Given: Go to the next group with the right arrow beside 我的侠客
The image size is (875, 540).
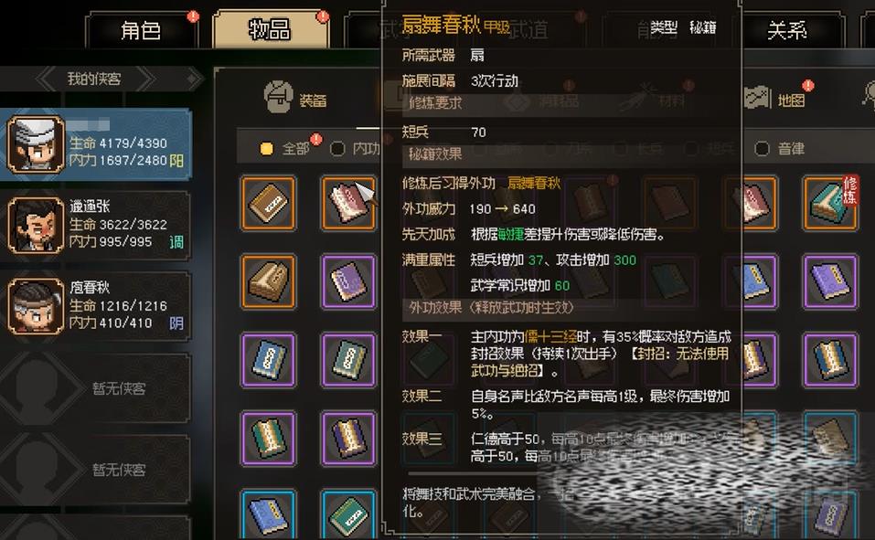Looking at the screenshot, I should coord(146,79).
